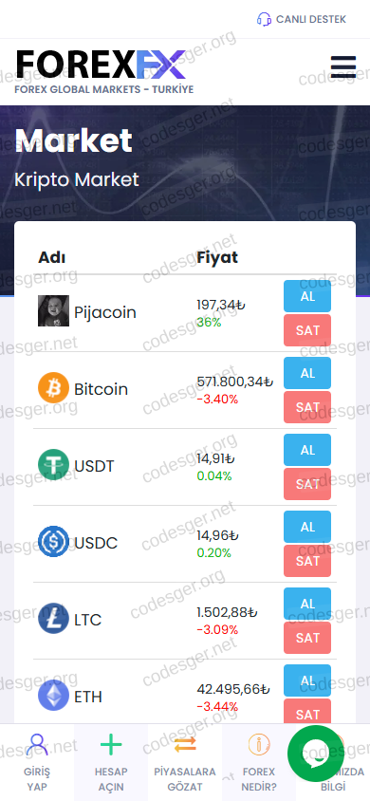Click AL button for Pijacoin
The width and height of the screenshot is (370, 801).
[307, 296]
